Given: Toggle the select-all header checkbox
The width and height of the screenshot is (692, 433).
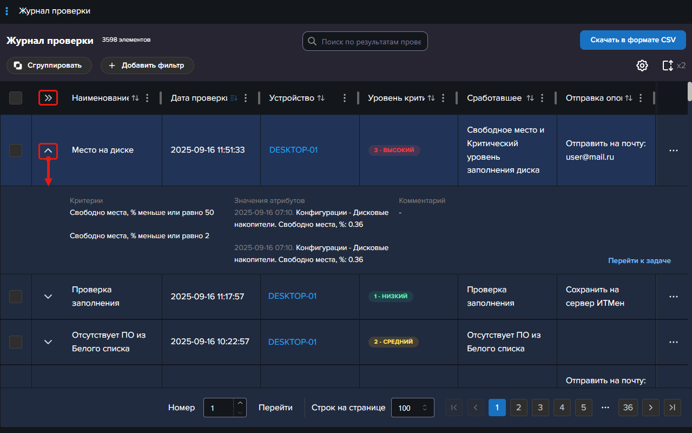Looking at the screenshot, I should point(16,98).
